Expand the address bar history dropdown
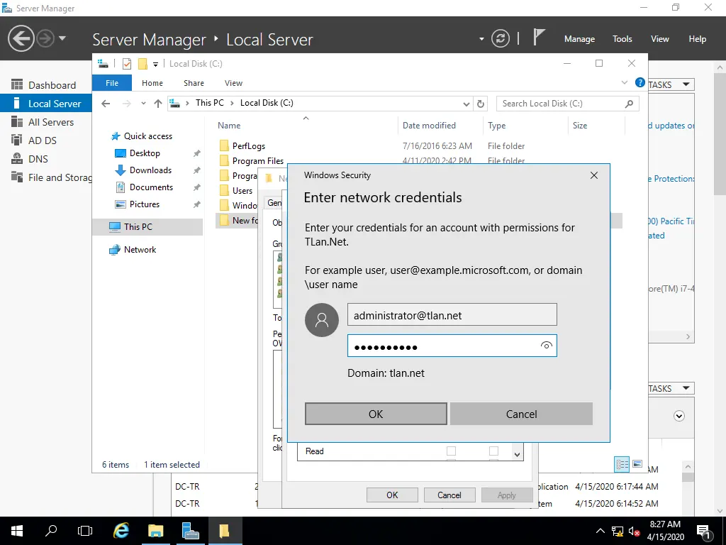The width and height of the screenshot is (726, 545). tap(467, 104)
